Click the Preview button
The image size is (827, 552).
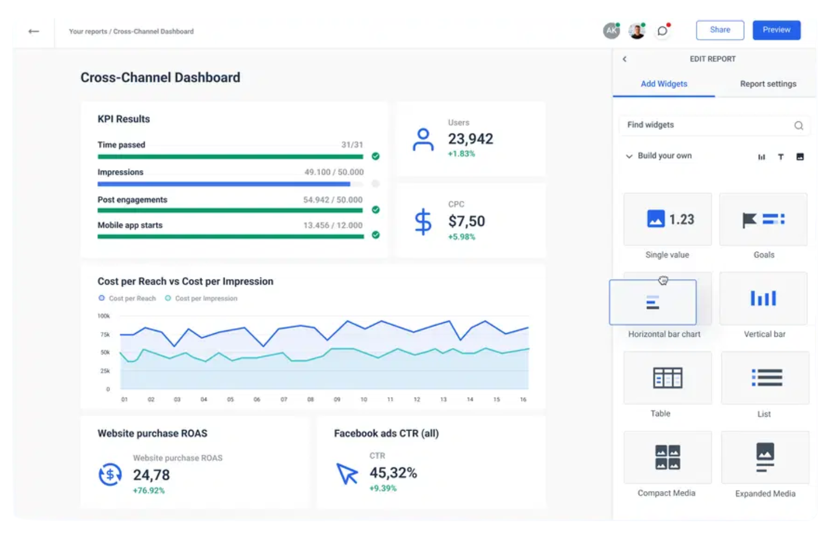[776, 30]
